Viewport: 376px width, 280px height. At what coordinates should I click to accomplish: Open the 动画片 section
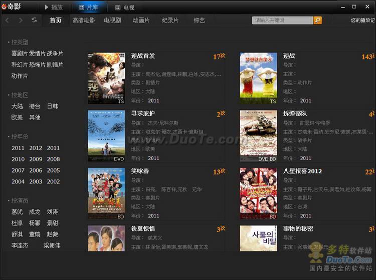click(x=141, y=20)
